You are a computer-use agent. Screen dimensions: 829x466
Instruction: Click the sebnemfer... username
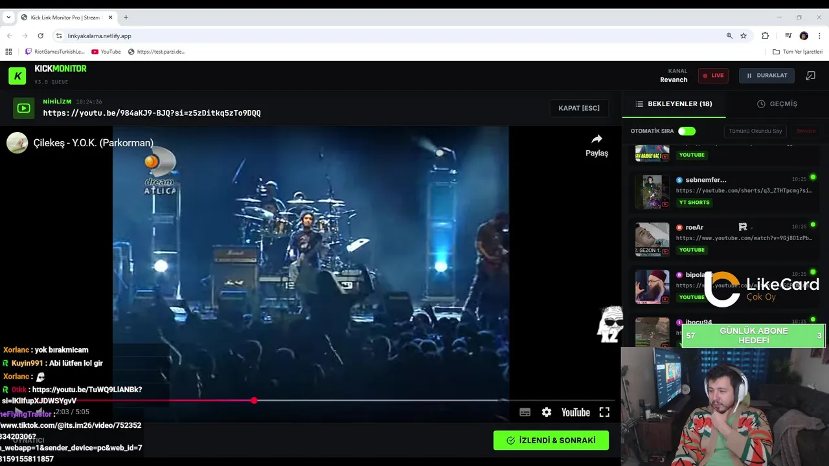click(x=706, y=180)
